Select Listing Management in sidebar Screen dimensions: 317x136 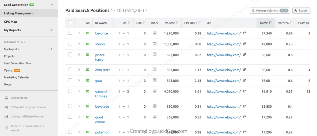19,13
